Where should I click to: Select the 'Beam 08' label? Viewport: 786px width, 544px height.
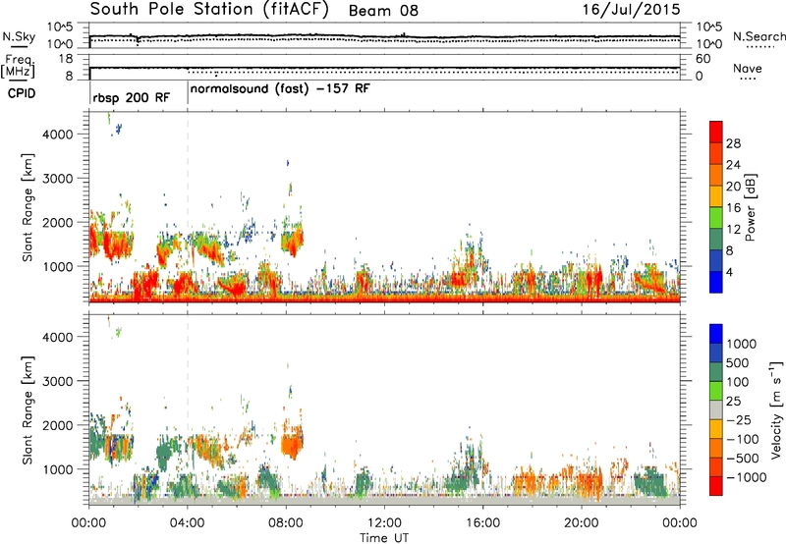coord(383,11)
